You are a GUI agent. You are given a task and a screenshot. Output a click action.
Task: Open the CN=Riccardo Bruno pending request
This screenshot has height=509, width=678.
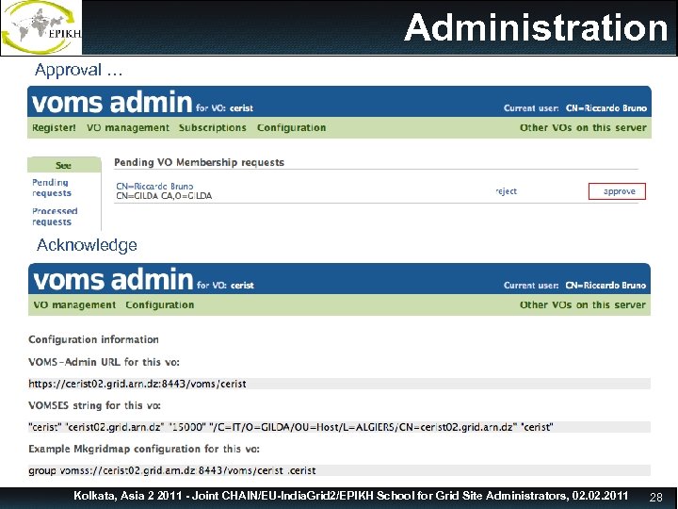click(154, 186)
